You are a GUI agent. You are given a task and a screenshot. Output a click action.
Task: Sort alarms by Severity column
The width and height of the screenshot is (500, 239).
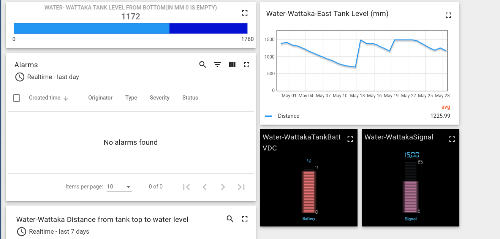pyautogui.click(x=160, y=98)
